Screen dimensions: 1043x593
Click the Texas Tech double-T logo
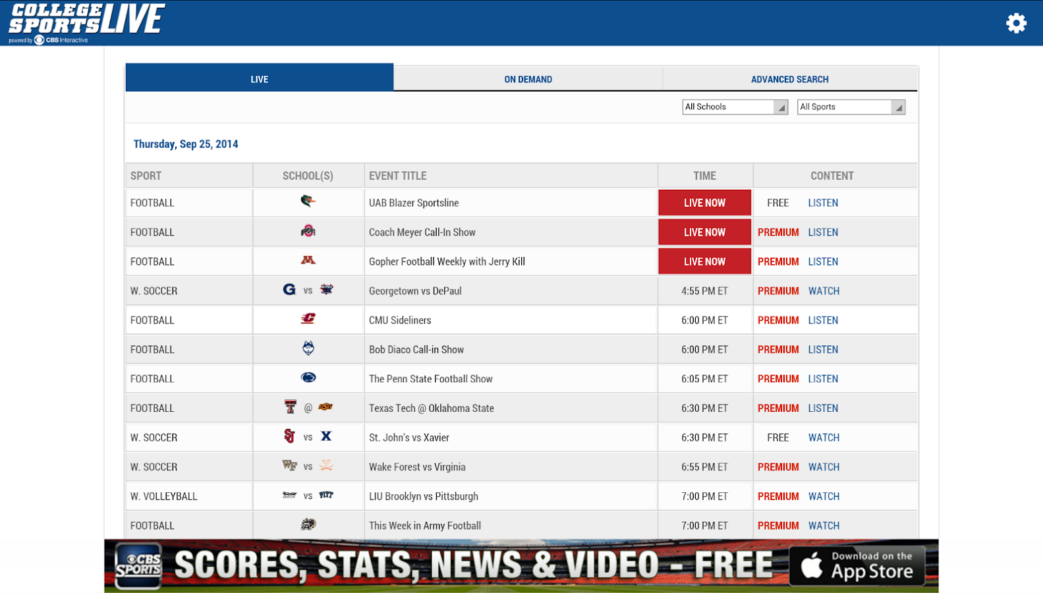290,407
